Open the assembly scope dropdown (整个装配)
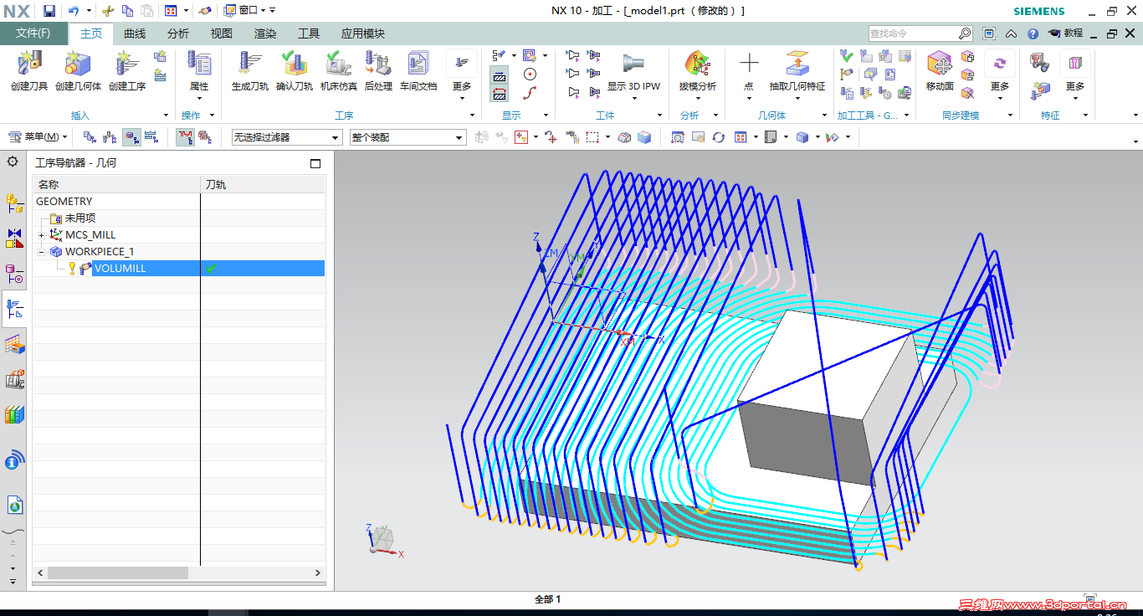Image resolution: width=1143 pixels, height=616 pixels. click(407, 137)
